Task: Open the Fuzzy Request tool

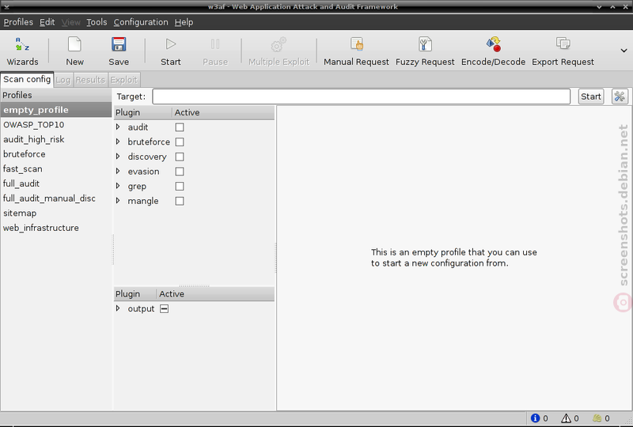Action: point(425,44)
